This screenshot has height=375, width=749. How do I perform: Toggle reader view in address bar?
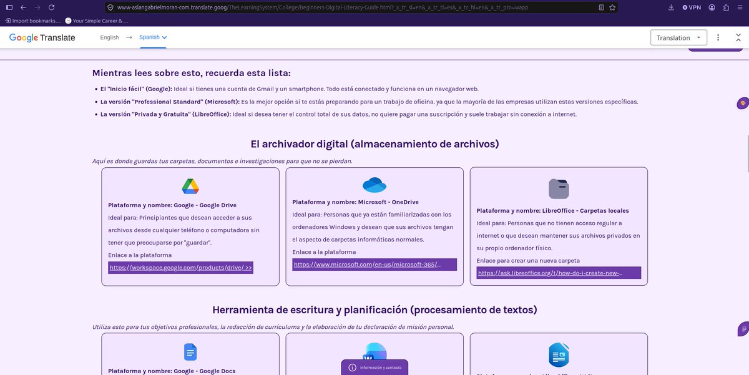601,7
